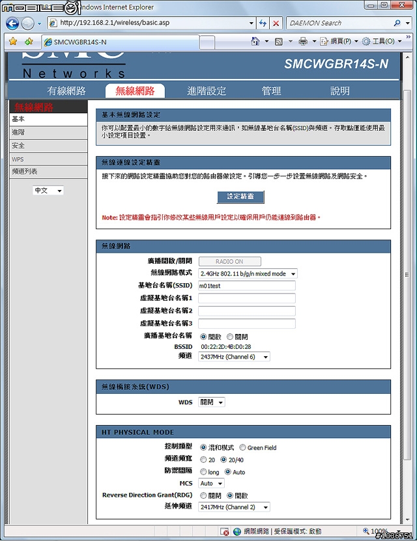Viewport: 417px width, 541px height.
Task: Click the search magnifier icon
Action: 397,23
